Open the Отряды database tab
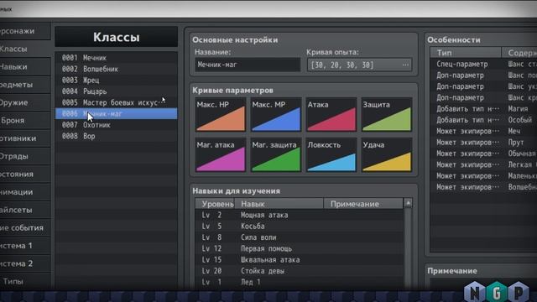This screenshot has height=302, width=537. point(24,156)
